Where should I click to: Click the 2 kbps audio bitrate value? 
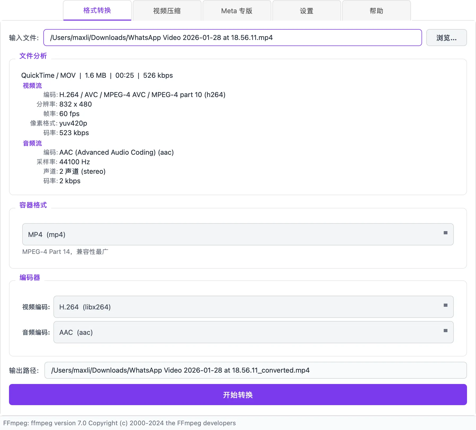tap(70, 181)
